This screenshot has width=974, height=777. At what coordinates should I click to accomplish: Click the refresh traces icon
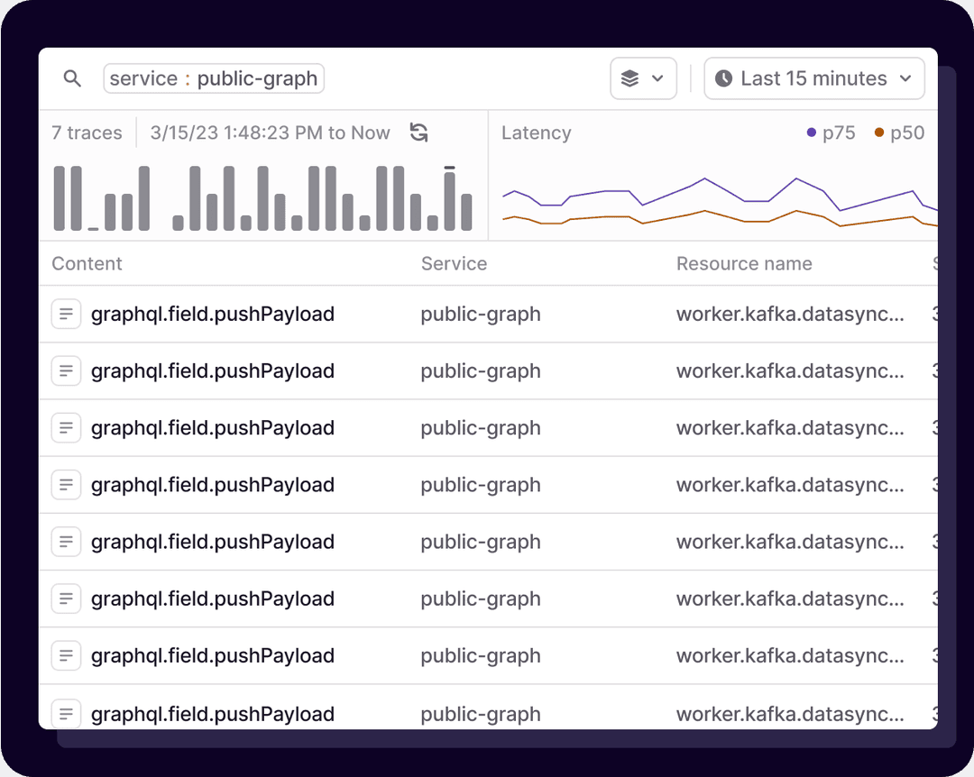coord(418,133)
